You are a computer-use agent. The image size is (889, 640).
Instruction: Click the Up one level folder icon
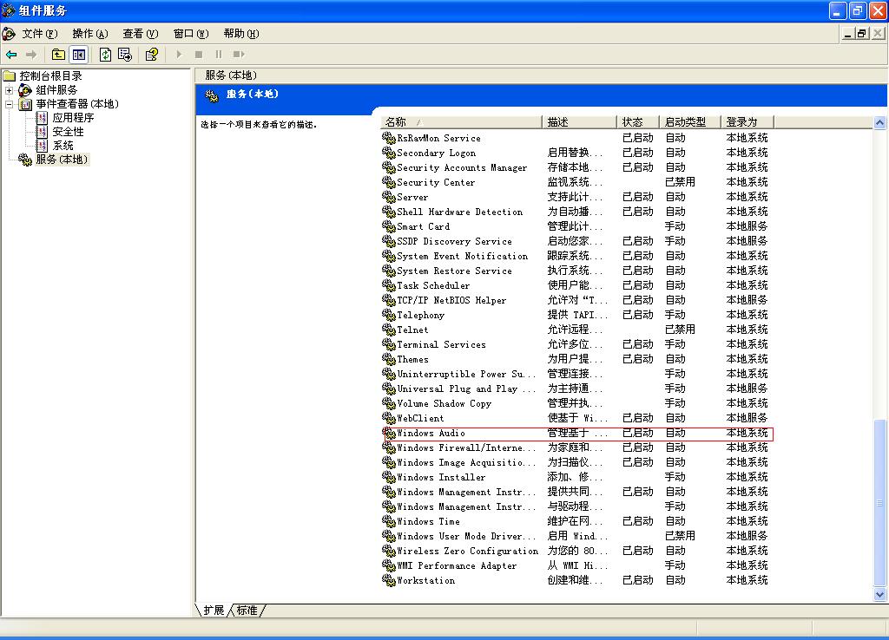[59, 55]
